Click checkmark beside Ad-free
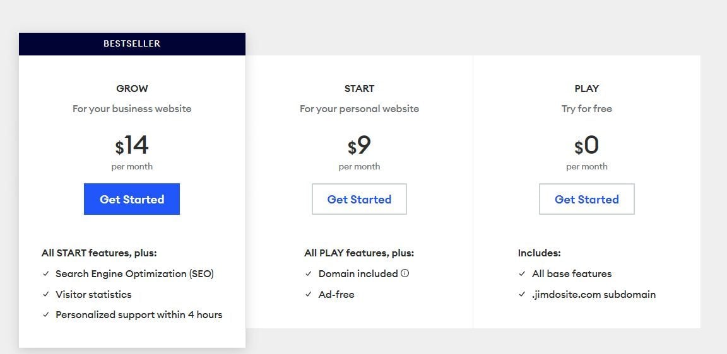727x354 pixels. (x=309, y=294)
